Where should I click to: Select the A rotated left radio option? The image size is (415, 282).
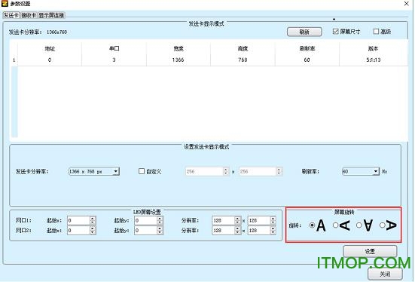[336, 225]
